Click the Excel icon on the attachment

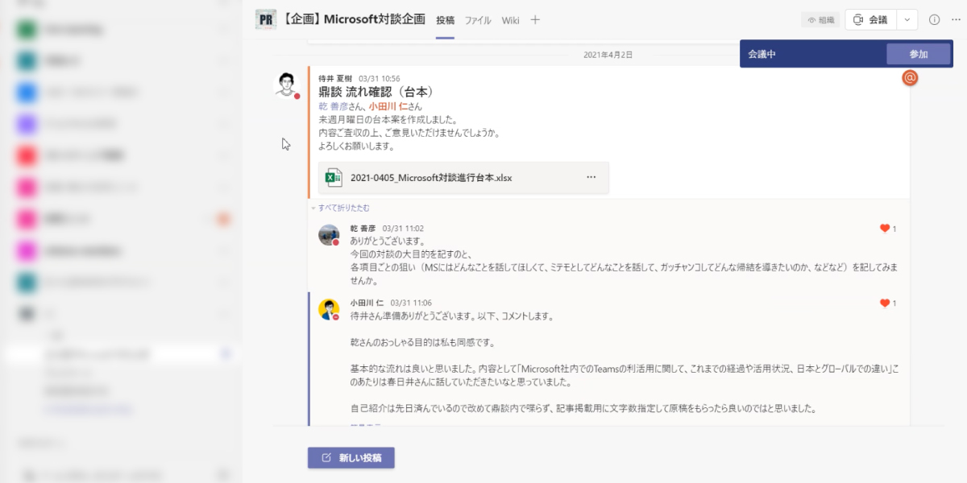click(333, 178)
